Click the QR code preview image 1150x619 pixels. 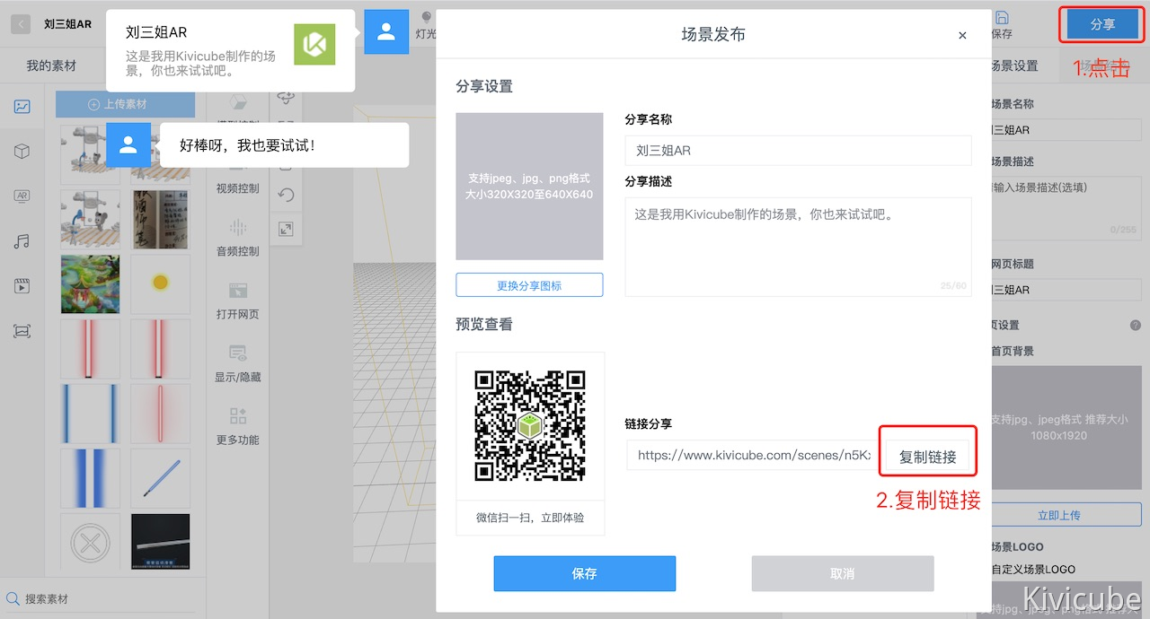click(x=530, y=426)
